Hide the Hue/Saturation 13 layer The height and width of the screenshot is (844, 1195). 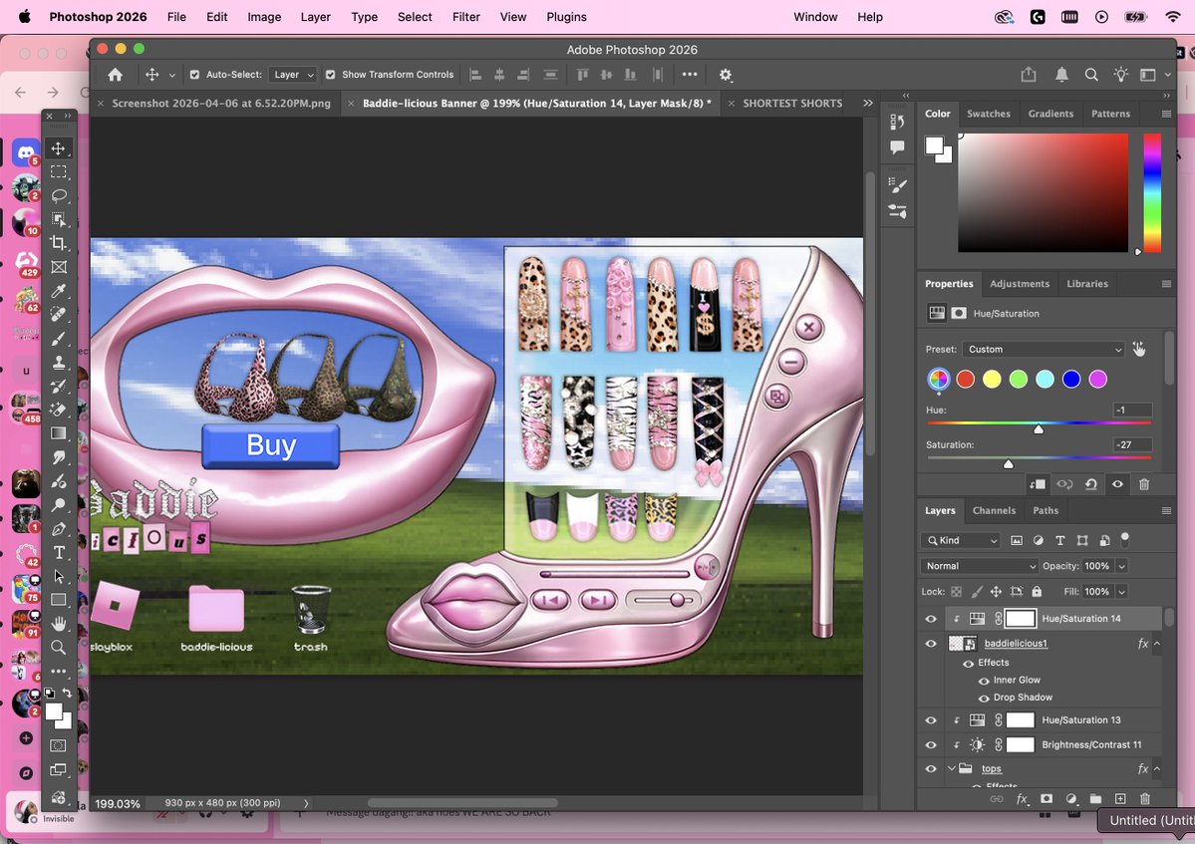[931, 719]
